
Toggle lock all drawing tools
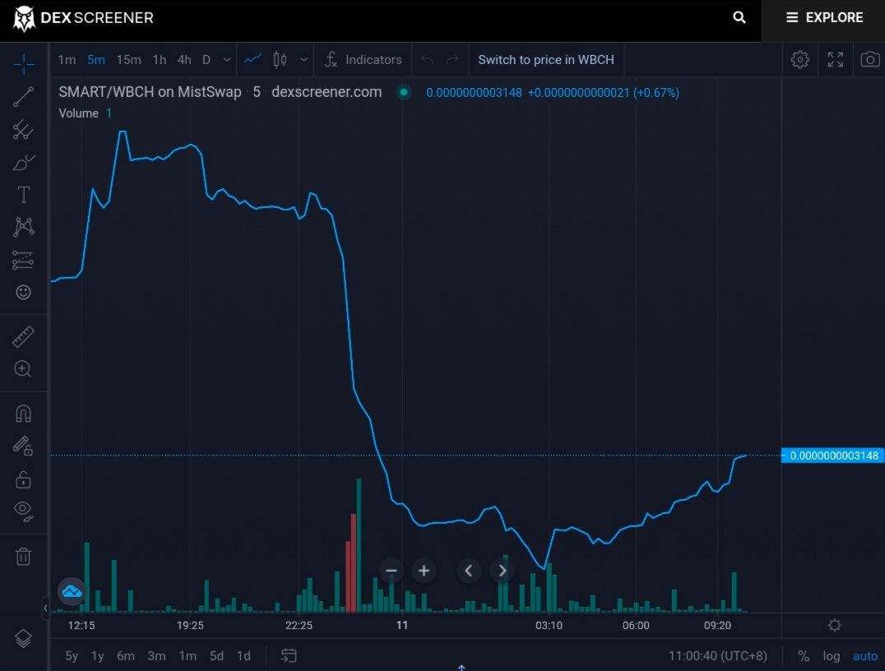tap(23, 479)
